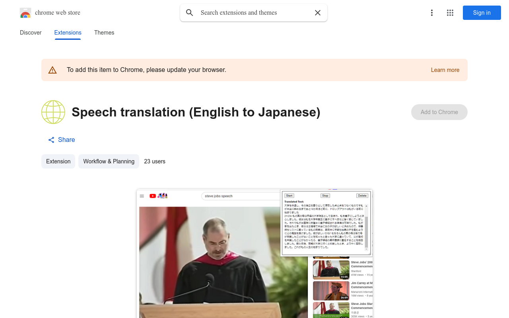Select the Extension category chip

coord(58,161)
